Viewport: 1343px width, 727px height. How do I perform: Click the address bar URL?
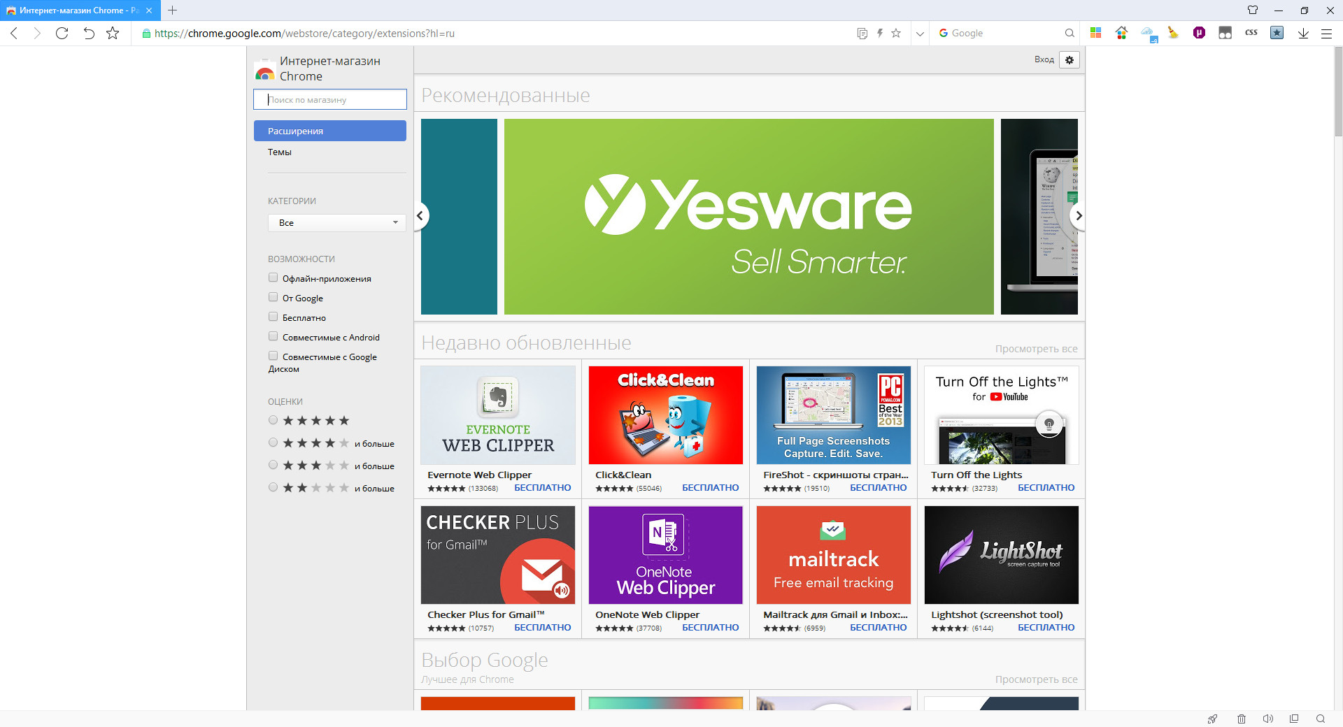coord(304,33)
